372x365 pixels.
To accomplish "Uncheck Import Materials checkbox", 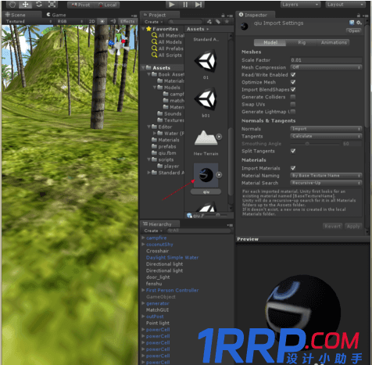I will click(293, 168).
